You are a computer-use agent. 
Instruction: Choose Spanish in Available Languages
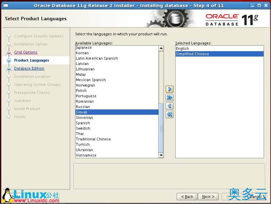(x=117, y=123)
